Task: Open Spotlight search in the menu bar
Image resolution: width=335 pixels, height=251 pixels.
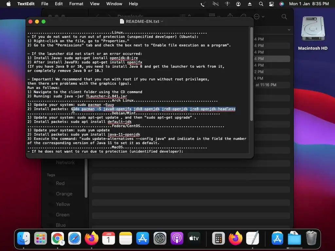Action: pyautogui.click(x=261, y=4)
